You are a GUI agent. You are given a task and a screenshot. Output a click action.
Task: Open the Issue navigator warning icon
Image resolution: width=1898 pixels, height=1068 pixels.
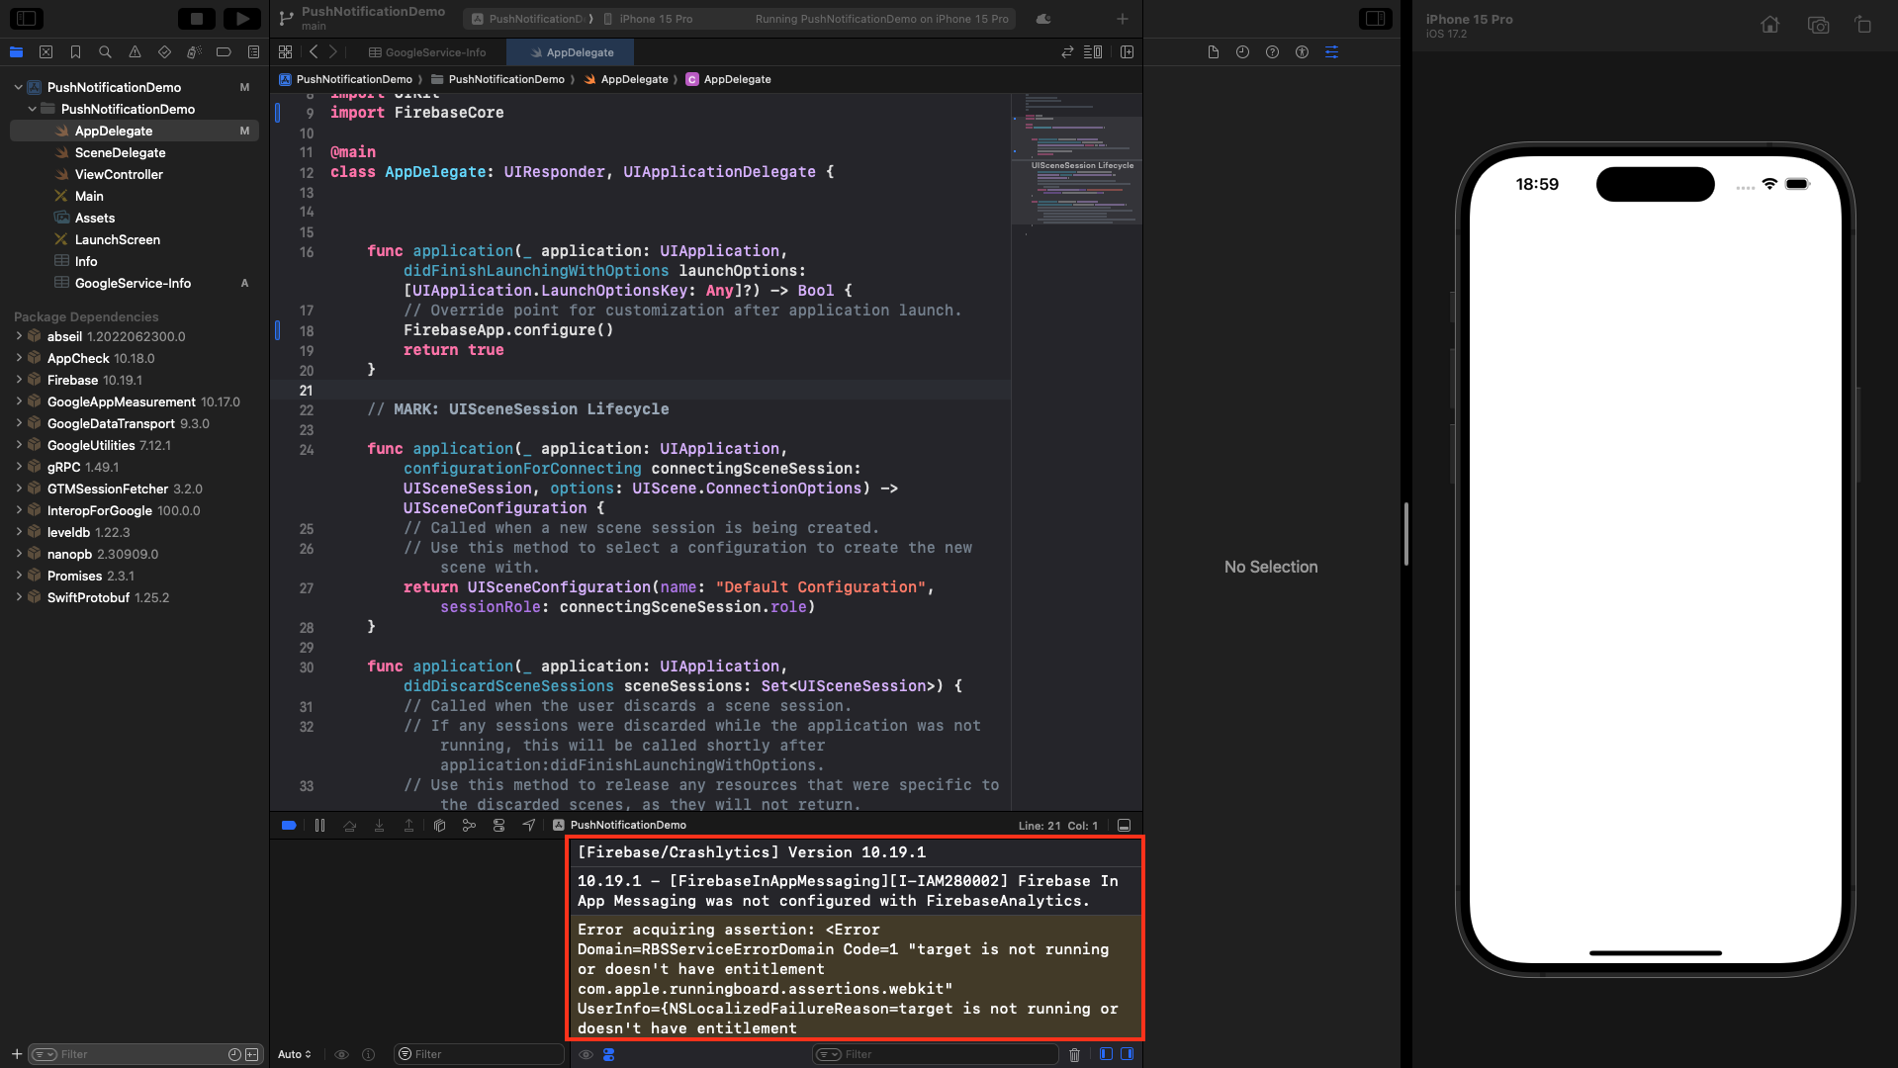(x=135, y=52)
